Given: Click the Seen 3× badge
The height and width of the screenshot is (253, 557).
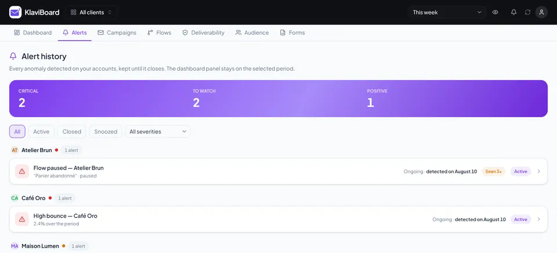Looking at the screenshot, I should [x=493, y=171].
